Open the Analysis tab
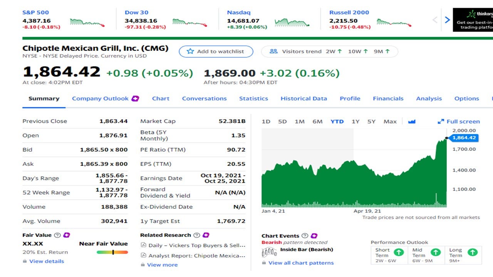The height and width of the screenshot is (277, 493). [x=429, y=98]
